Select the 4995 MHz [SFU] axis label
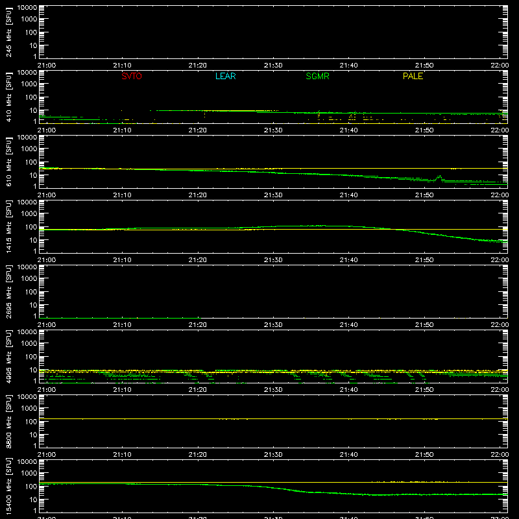Image resolution: width=519 pixels, height=519 pixels. pos(9,356)
